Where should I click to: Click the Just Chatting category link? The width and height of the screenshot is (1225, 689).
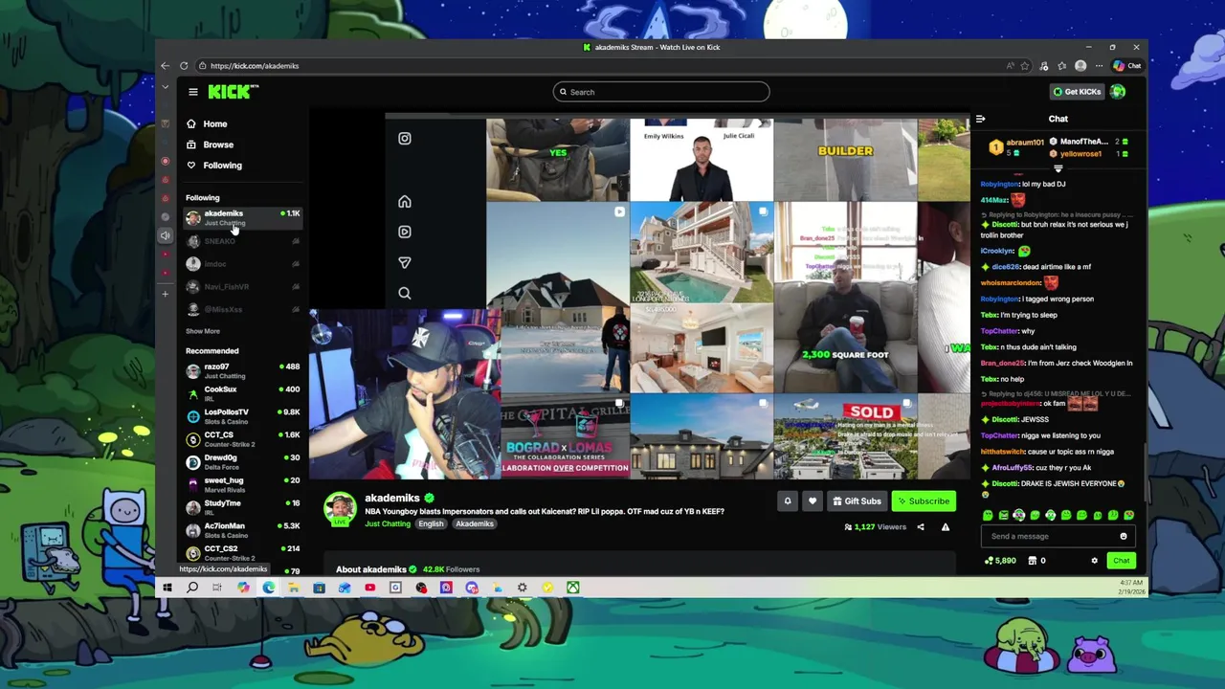[388, 524]
